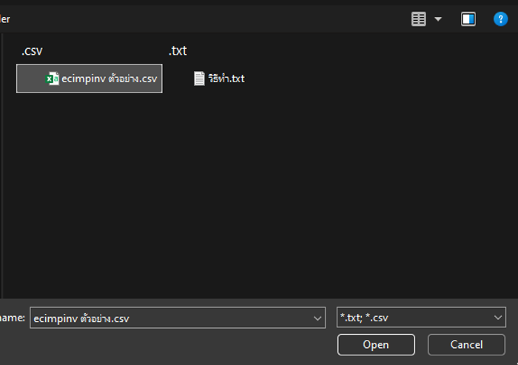Click the Cancel button
The width and height of the screenshot is (518, 365).
(466, 344)
